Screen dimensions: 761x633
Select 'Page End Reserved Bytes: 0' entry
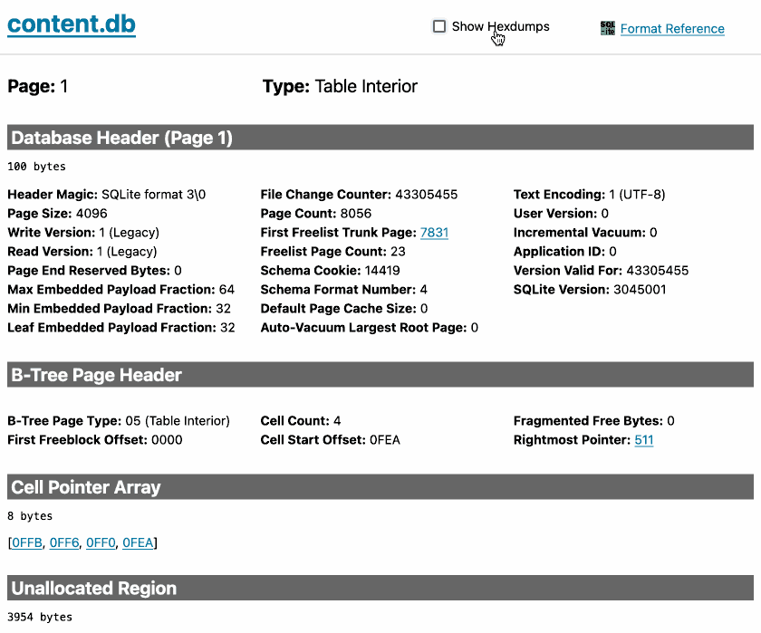click(94, 270)
